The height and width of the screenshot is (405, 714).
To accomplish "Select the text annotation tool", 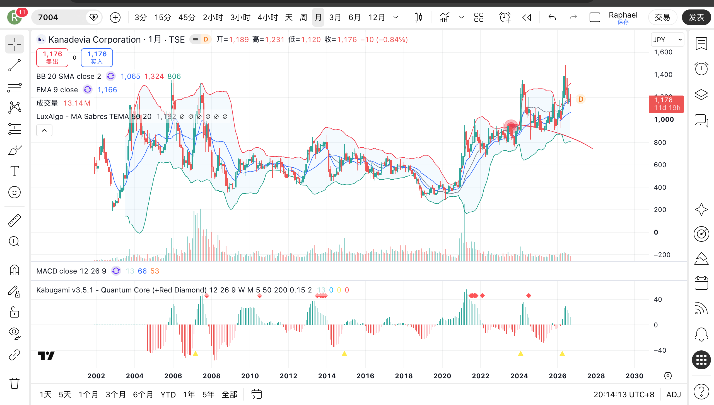I will 15,171.
